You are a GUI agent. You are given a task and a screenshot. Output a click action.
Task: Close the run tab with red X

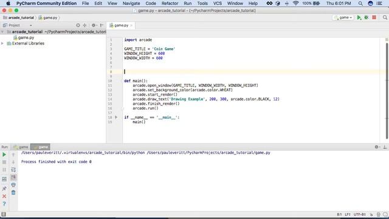pyautogui.click(x=4, y=196)
